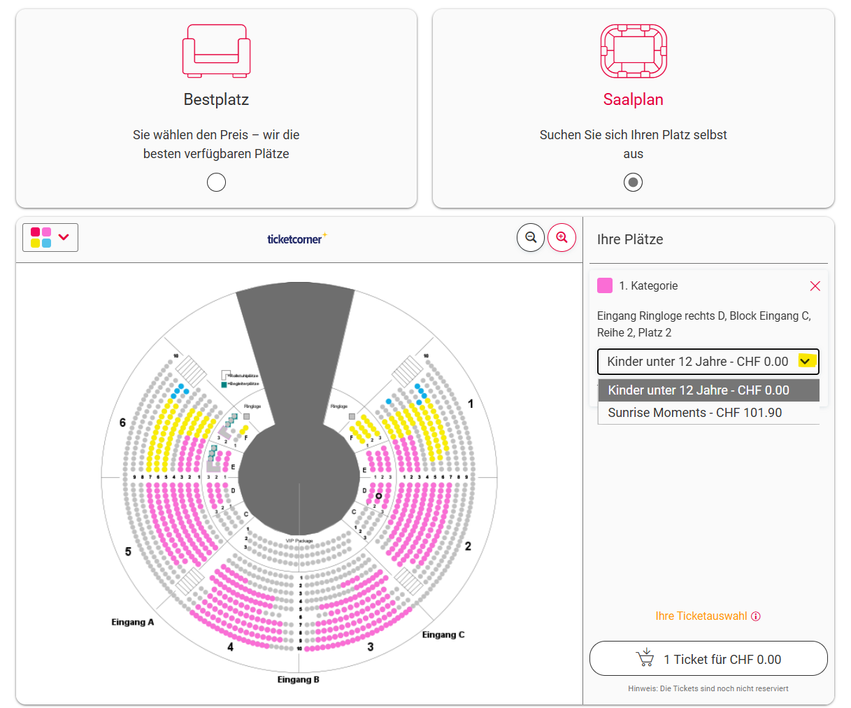The image size is (851, 708).
Task: Click the zoom in magnifier icon
Action: click(562, 238)
